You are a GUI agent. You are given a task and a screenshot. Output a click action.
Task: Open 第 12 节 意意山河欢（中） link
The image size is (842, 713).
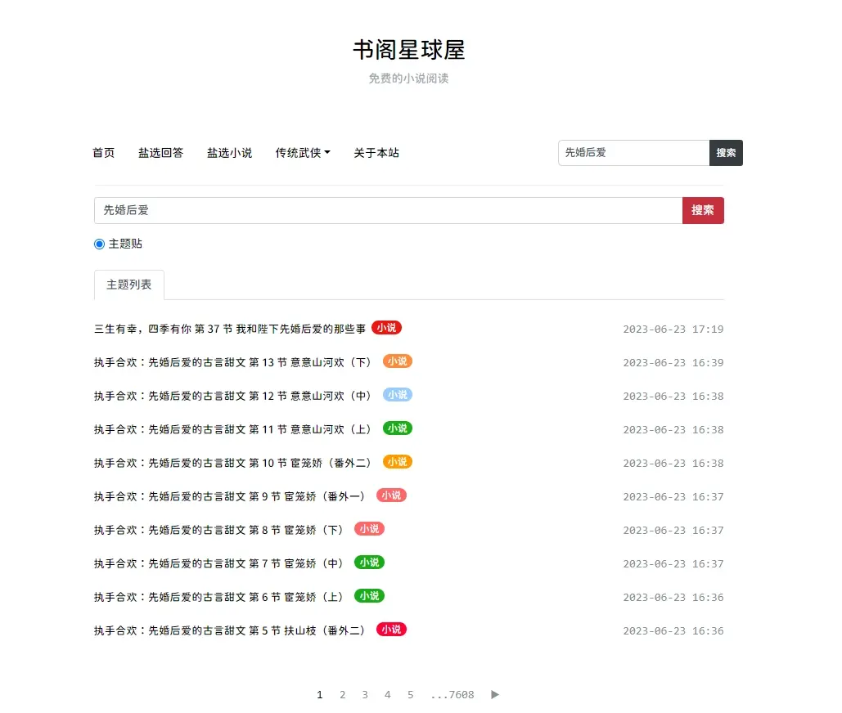[x=232, y=396]
